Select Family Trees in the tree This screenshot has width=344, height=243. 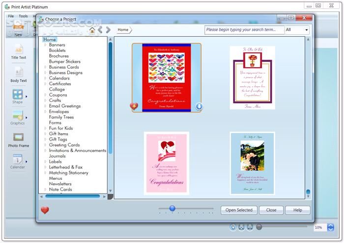(61, 117)
